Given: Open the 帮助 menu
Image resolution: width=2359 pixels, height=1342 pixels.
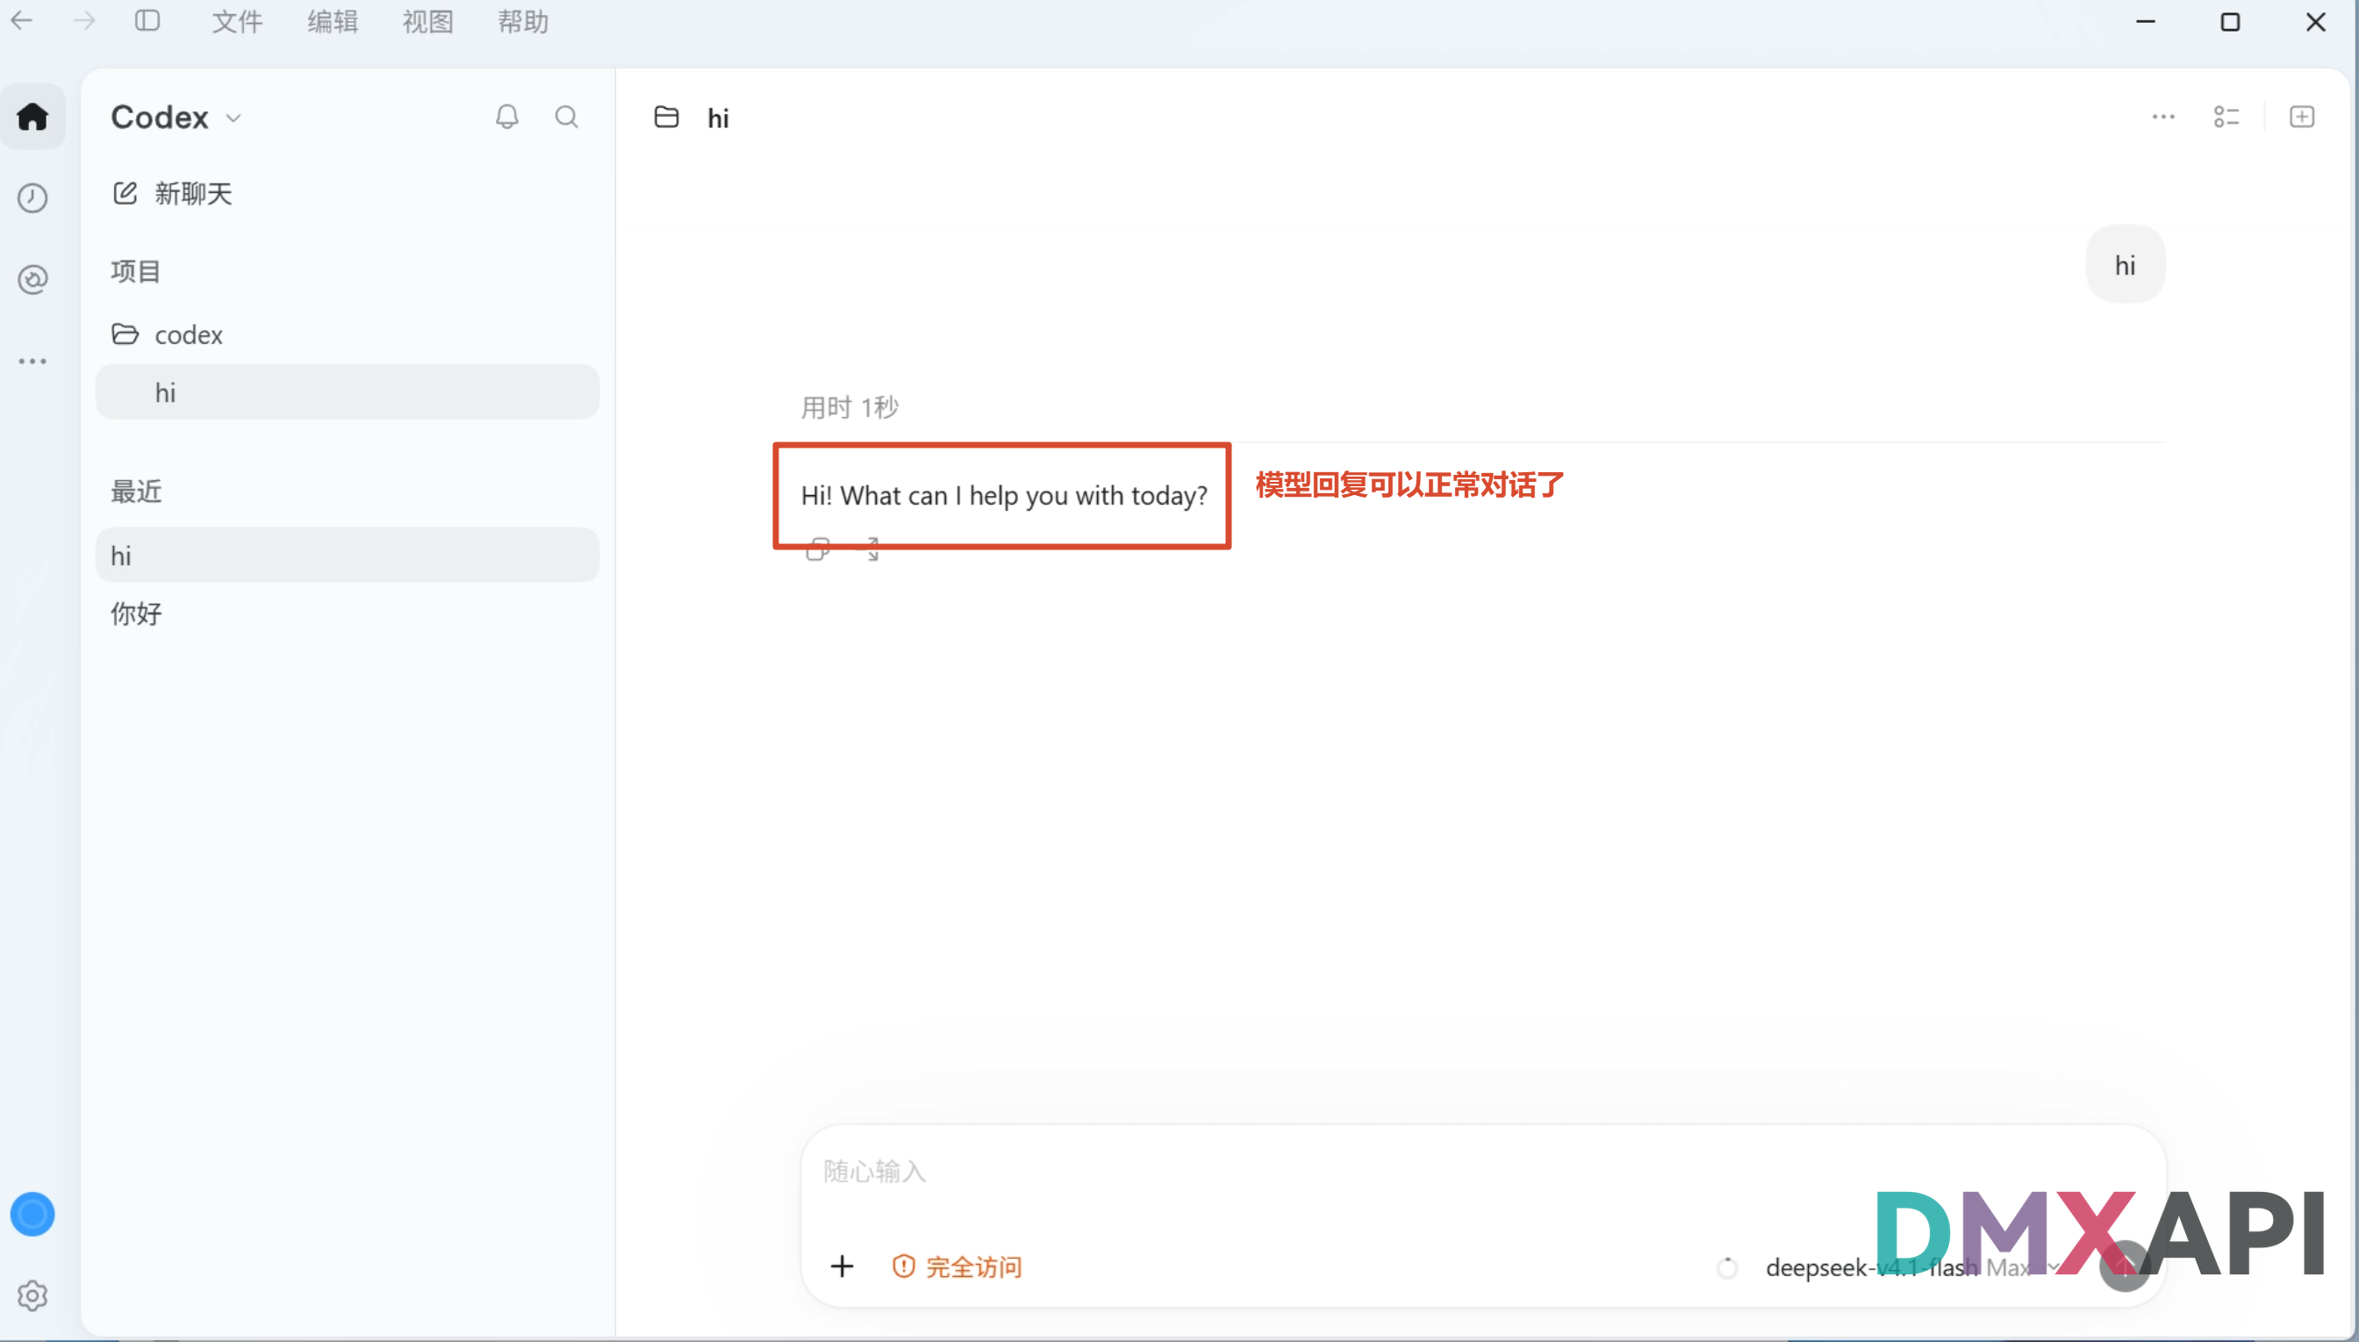Looking at the screenshot, I should (x=522, y=21).
